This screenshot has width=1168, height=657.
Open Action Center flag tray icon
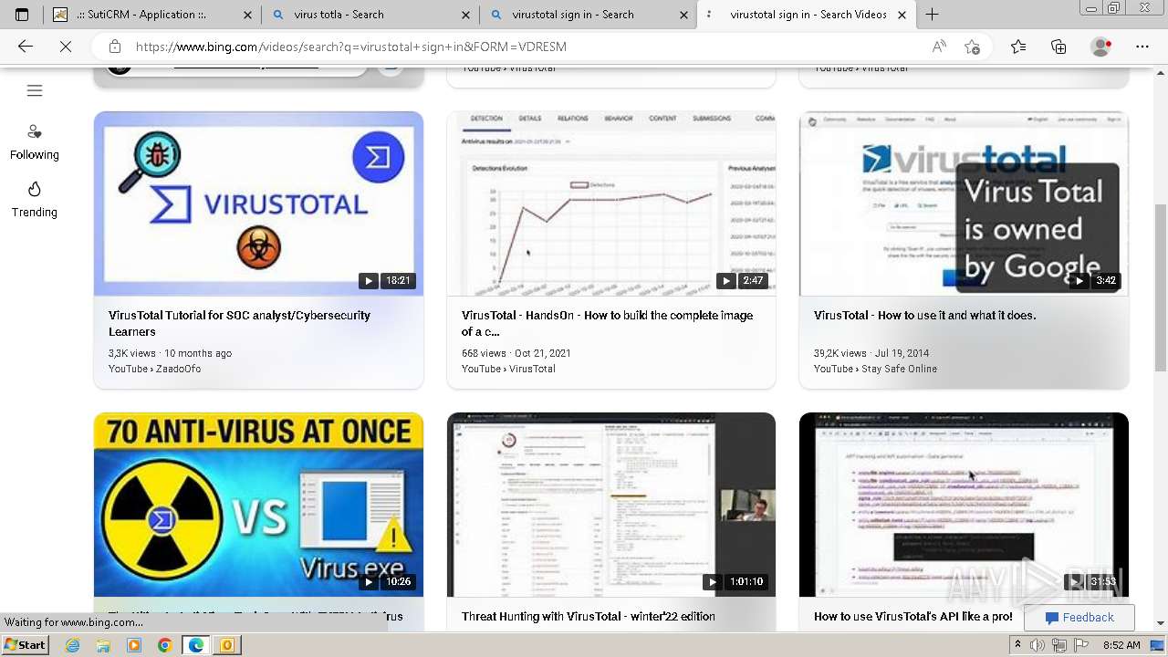tap(1081, 645)
